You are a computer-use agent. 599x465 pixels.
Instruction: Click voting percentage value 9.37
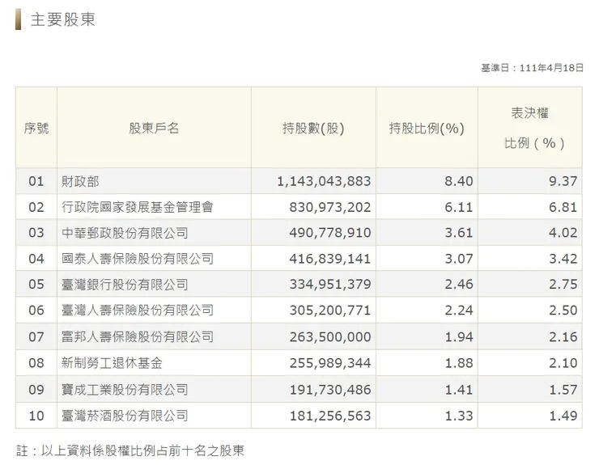563,181
